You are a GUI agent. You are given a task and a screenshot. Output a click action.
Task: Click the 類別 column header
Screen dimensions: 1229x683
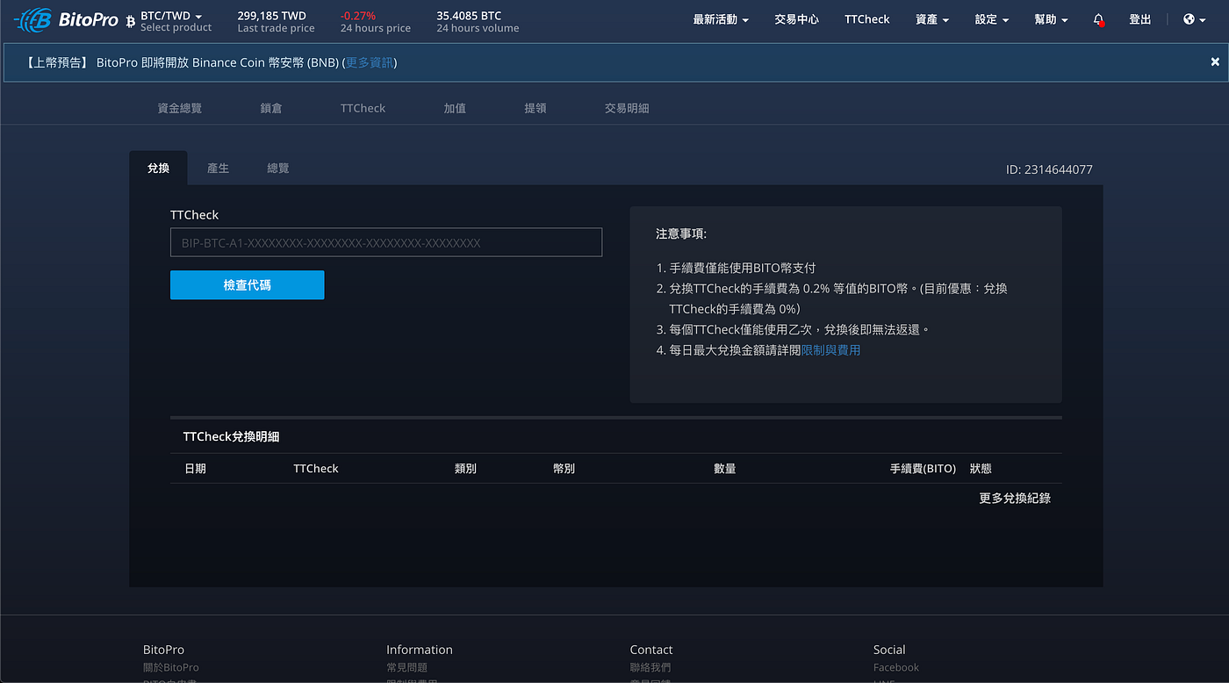tap(466, 469)
